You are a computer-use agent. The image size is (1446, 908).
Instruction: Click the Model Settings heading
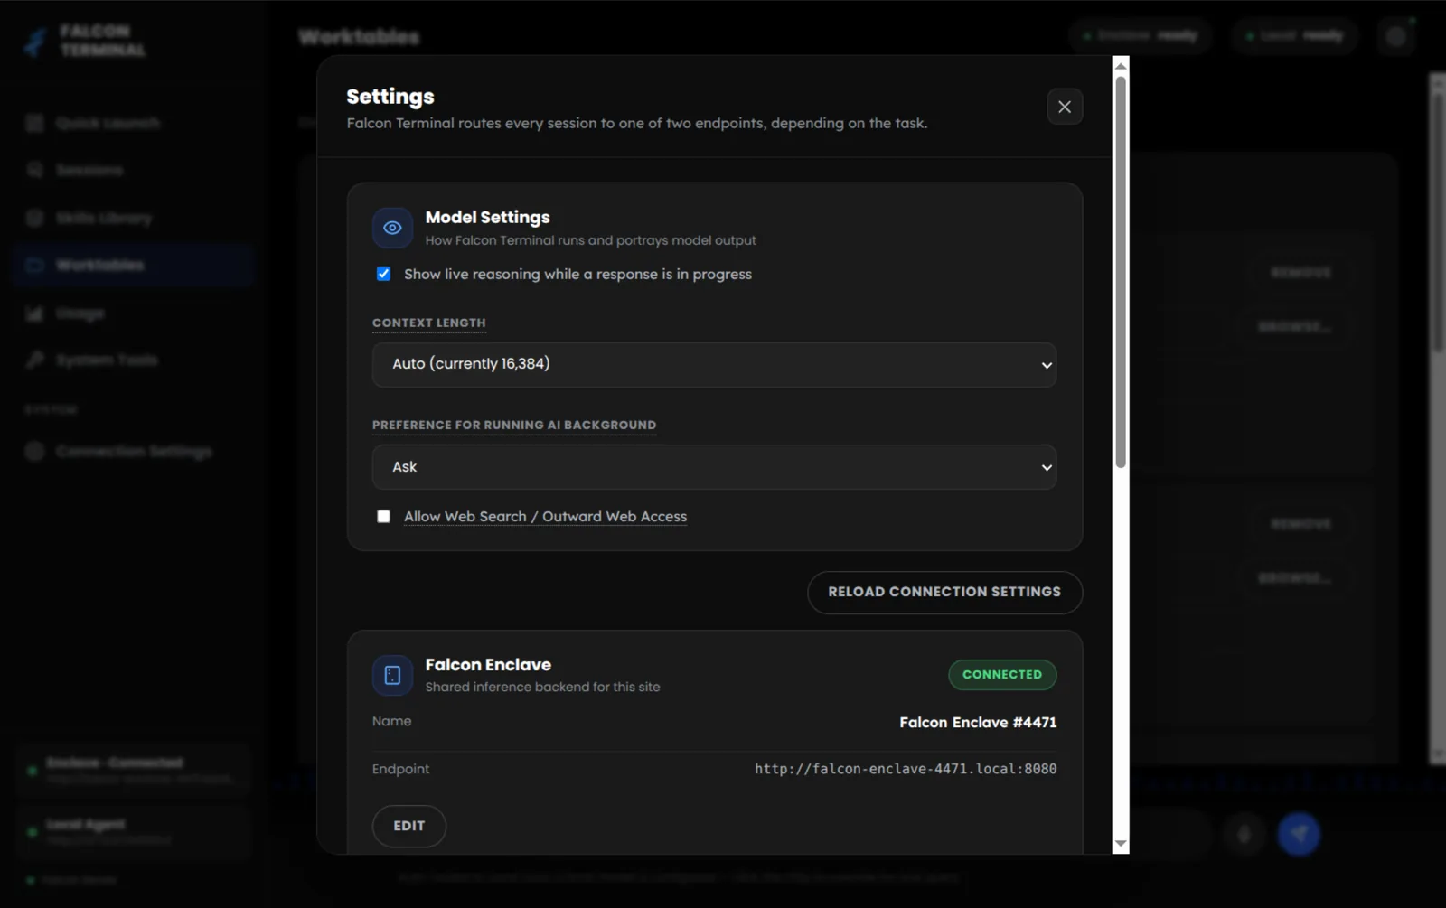[x=487, y=217]
